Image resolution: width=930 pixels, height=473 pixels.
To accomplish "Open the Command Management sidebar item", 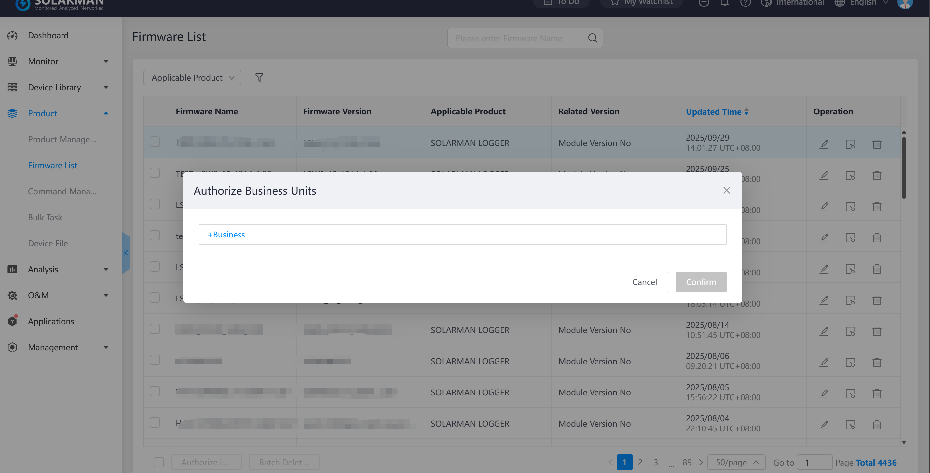I will 62,191.
